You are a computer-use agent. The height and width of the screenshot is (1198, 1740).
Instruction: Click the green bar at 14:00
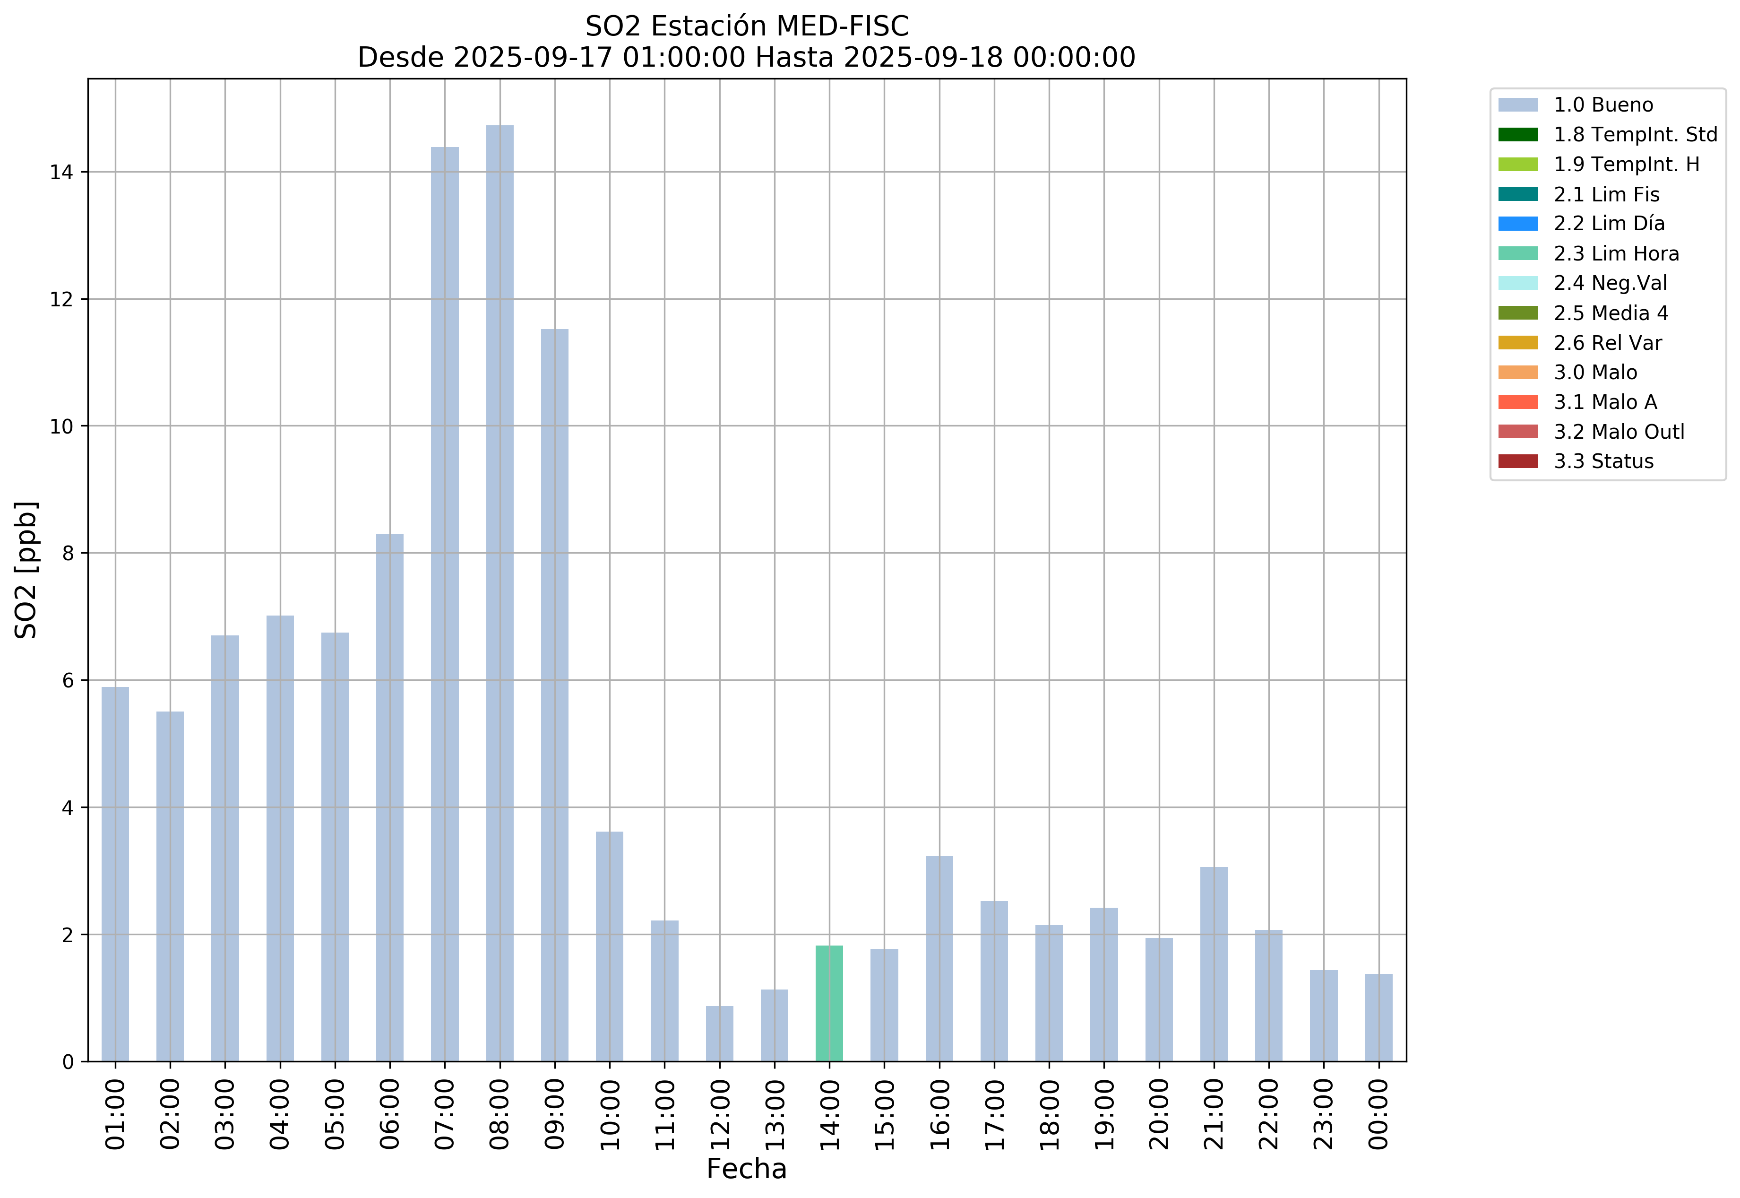pos(829,1004)
